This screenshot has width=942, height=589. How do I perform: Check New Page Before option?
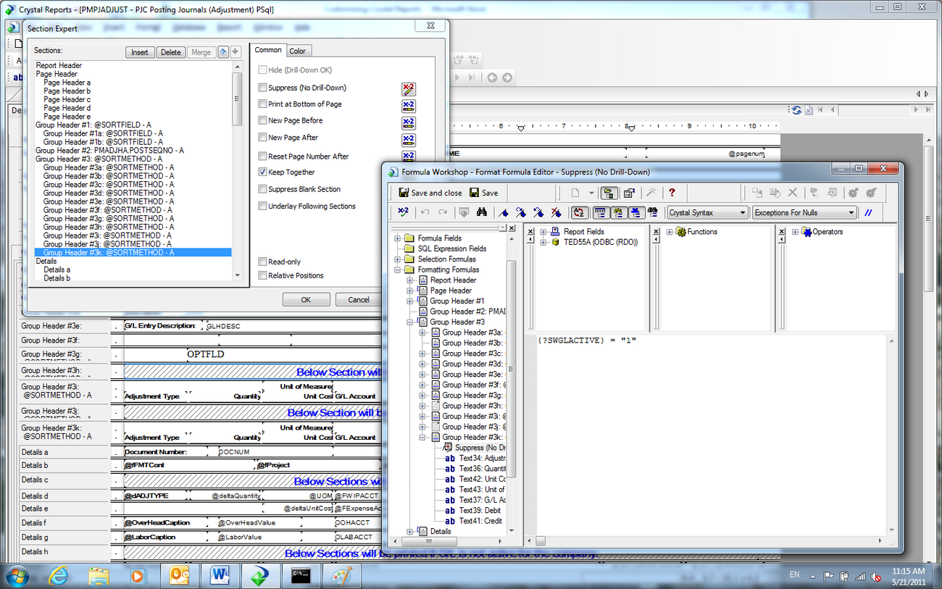click(x=262, y=120)
